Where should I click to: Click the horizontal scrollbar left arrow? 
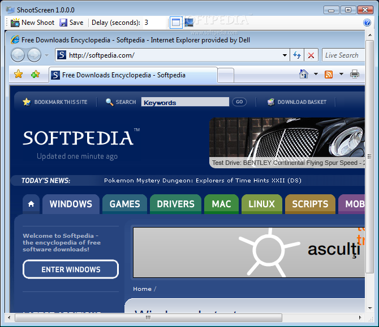point(9,317)
